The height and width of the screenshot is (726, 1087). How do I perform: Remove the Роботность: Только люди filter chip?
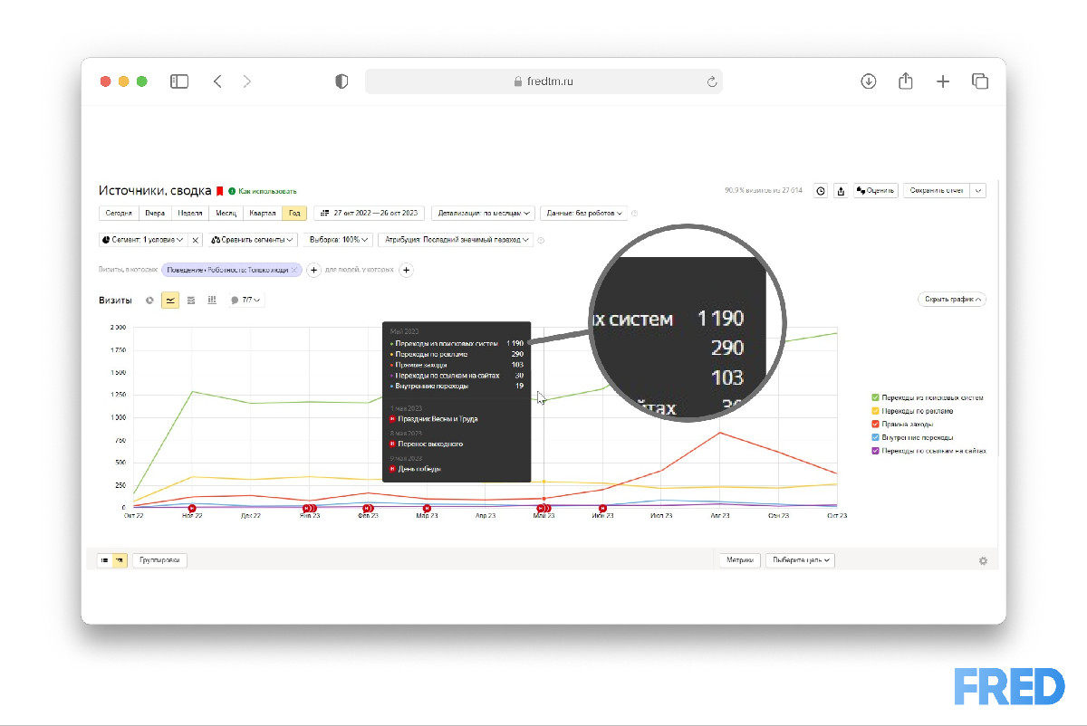point(294,270)
